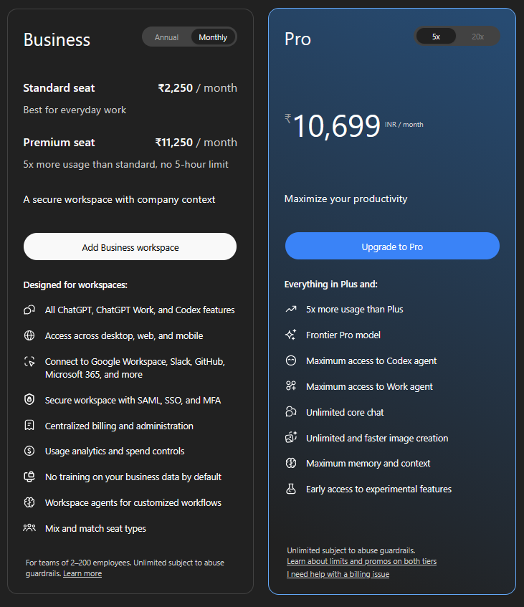Click INR / month label
Viewport: 524px width, 607px height.
pos(404,125)
